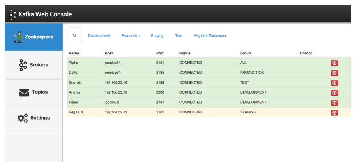Click the Settings gears icon

click(x=23, y=118)
